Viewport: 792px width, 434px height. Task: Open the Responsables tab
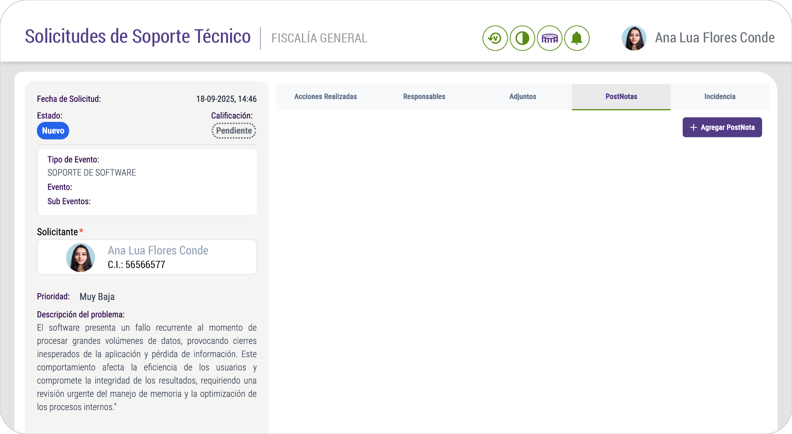(x=424, y=97)
